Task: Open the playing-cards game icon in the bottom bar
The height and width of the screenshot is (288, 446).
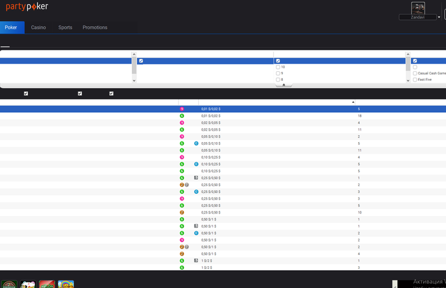Action: point(28,284)
